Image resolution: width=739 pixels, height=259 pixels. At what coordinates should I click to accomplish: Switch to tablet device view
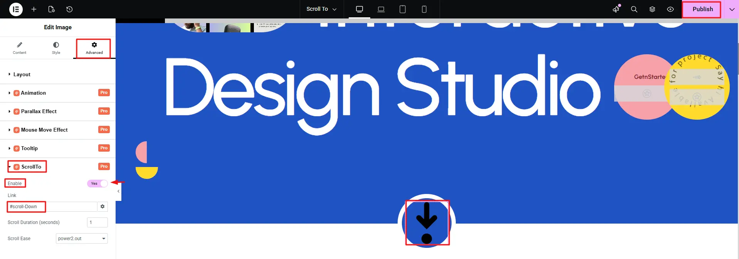(x=403, y=9)
